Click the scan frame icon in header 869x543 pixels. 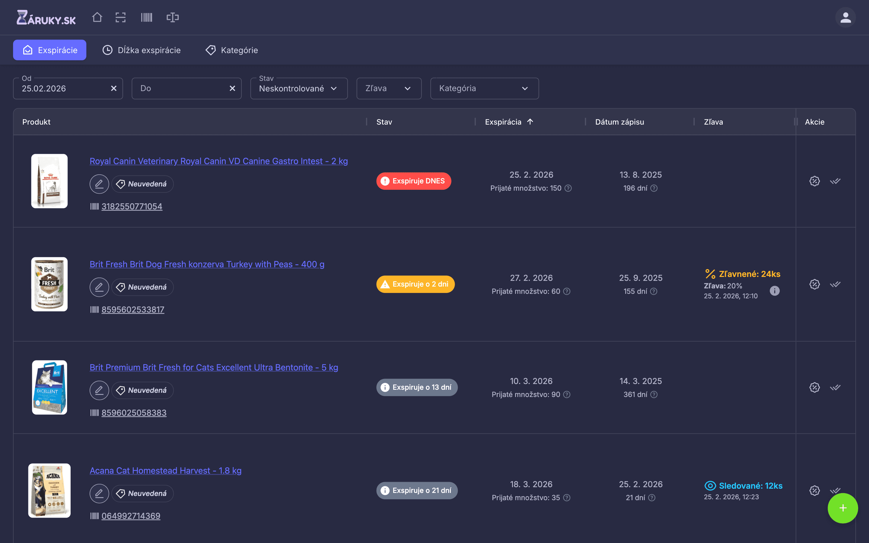[121, 17]
